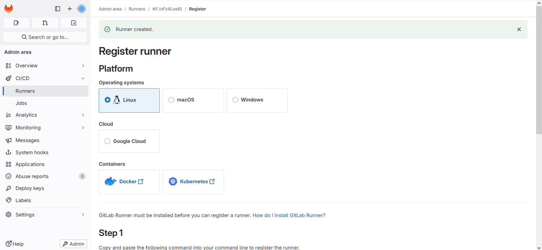The width and height of the screenshot is (542, 250).
Task: Open the to-do list icon
Action: [x=74, y=23]
